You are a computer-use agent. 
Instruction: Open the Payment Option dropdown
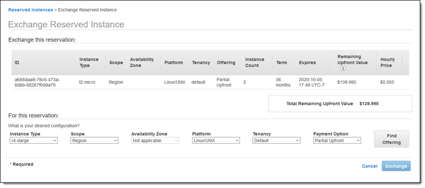(x=337, y=141)
